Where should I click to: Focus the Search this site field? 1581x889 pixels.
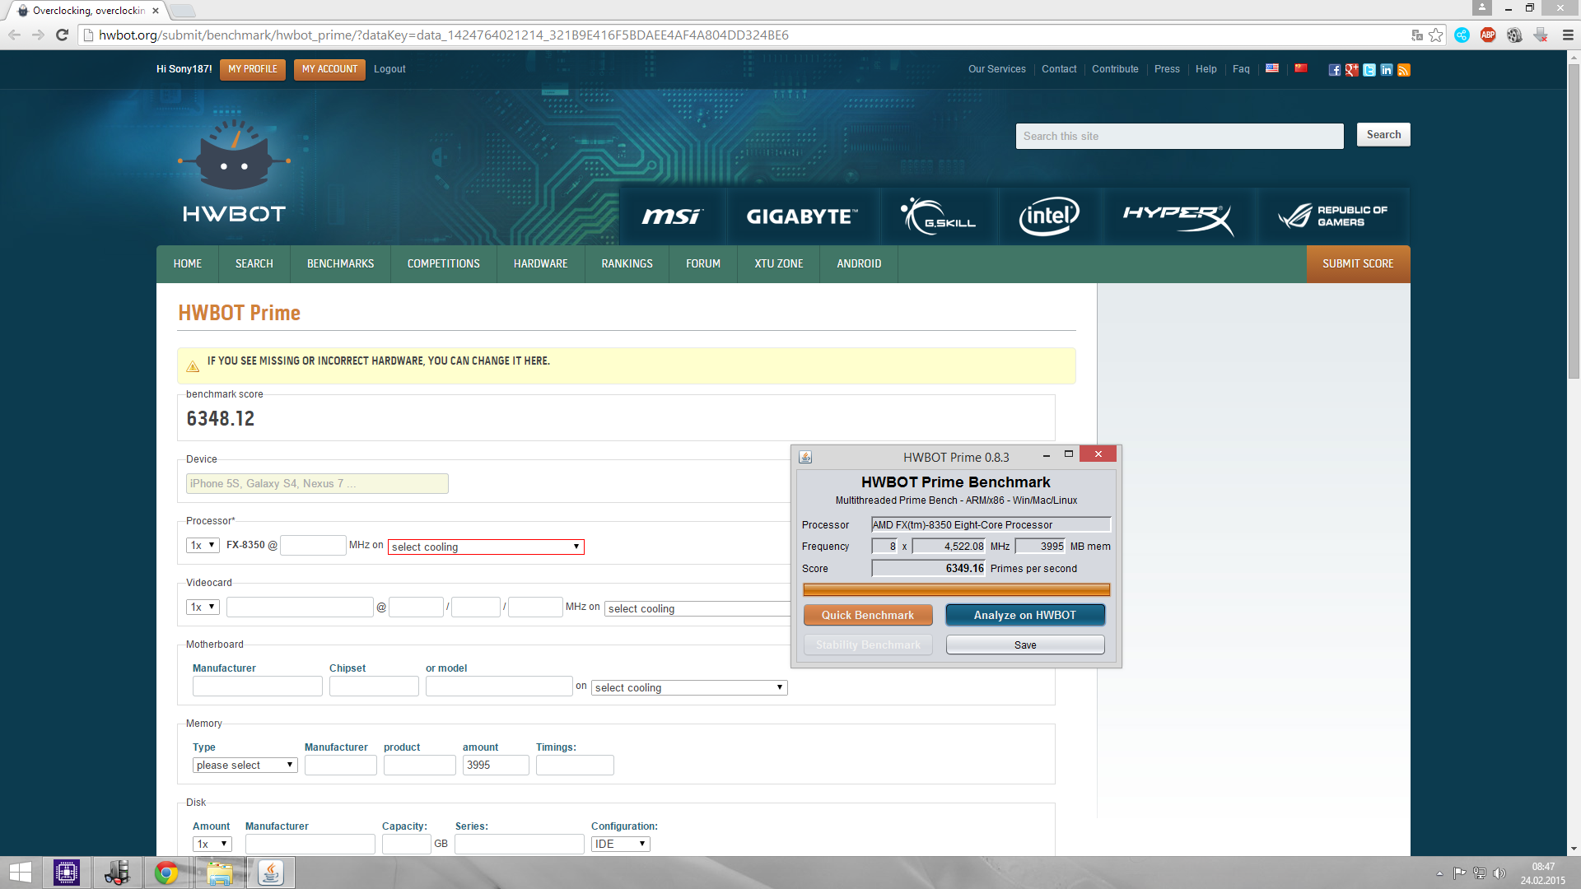1179,136
